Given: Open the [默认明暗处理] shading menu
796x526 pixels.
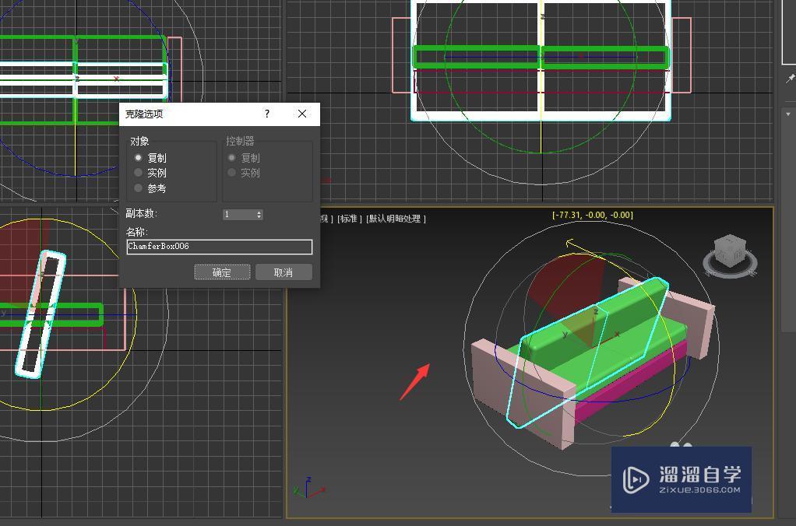Looking at the screenshot, I should [396, 219].
